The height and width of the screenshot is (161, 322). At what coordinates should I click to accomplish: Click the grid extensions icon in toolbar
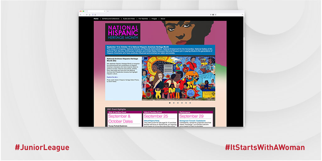tap(213, 14)
